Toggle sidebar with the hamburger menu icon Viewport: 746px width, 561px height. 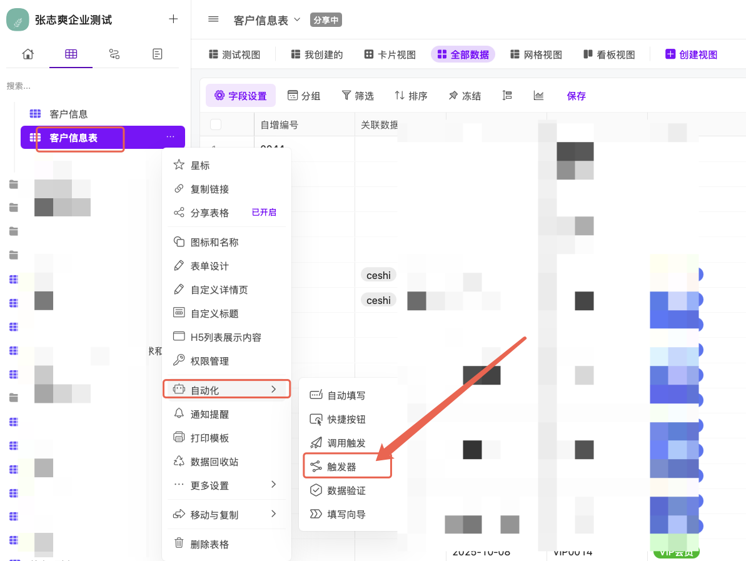[x=213, y=19]
